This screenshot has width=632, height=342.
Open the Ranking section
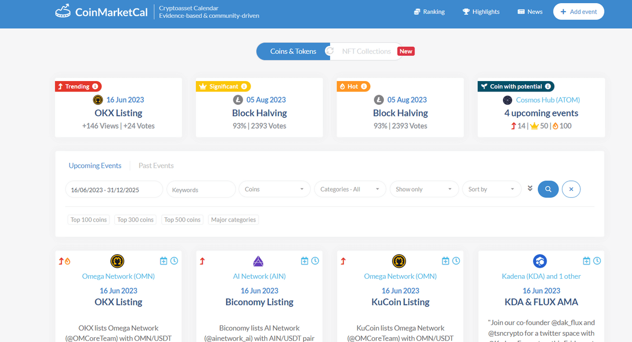click(x=429, y=11)
